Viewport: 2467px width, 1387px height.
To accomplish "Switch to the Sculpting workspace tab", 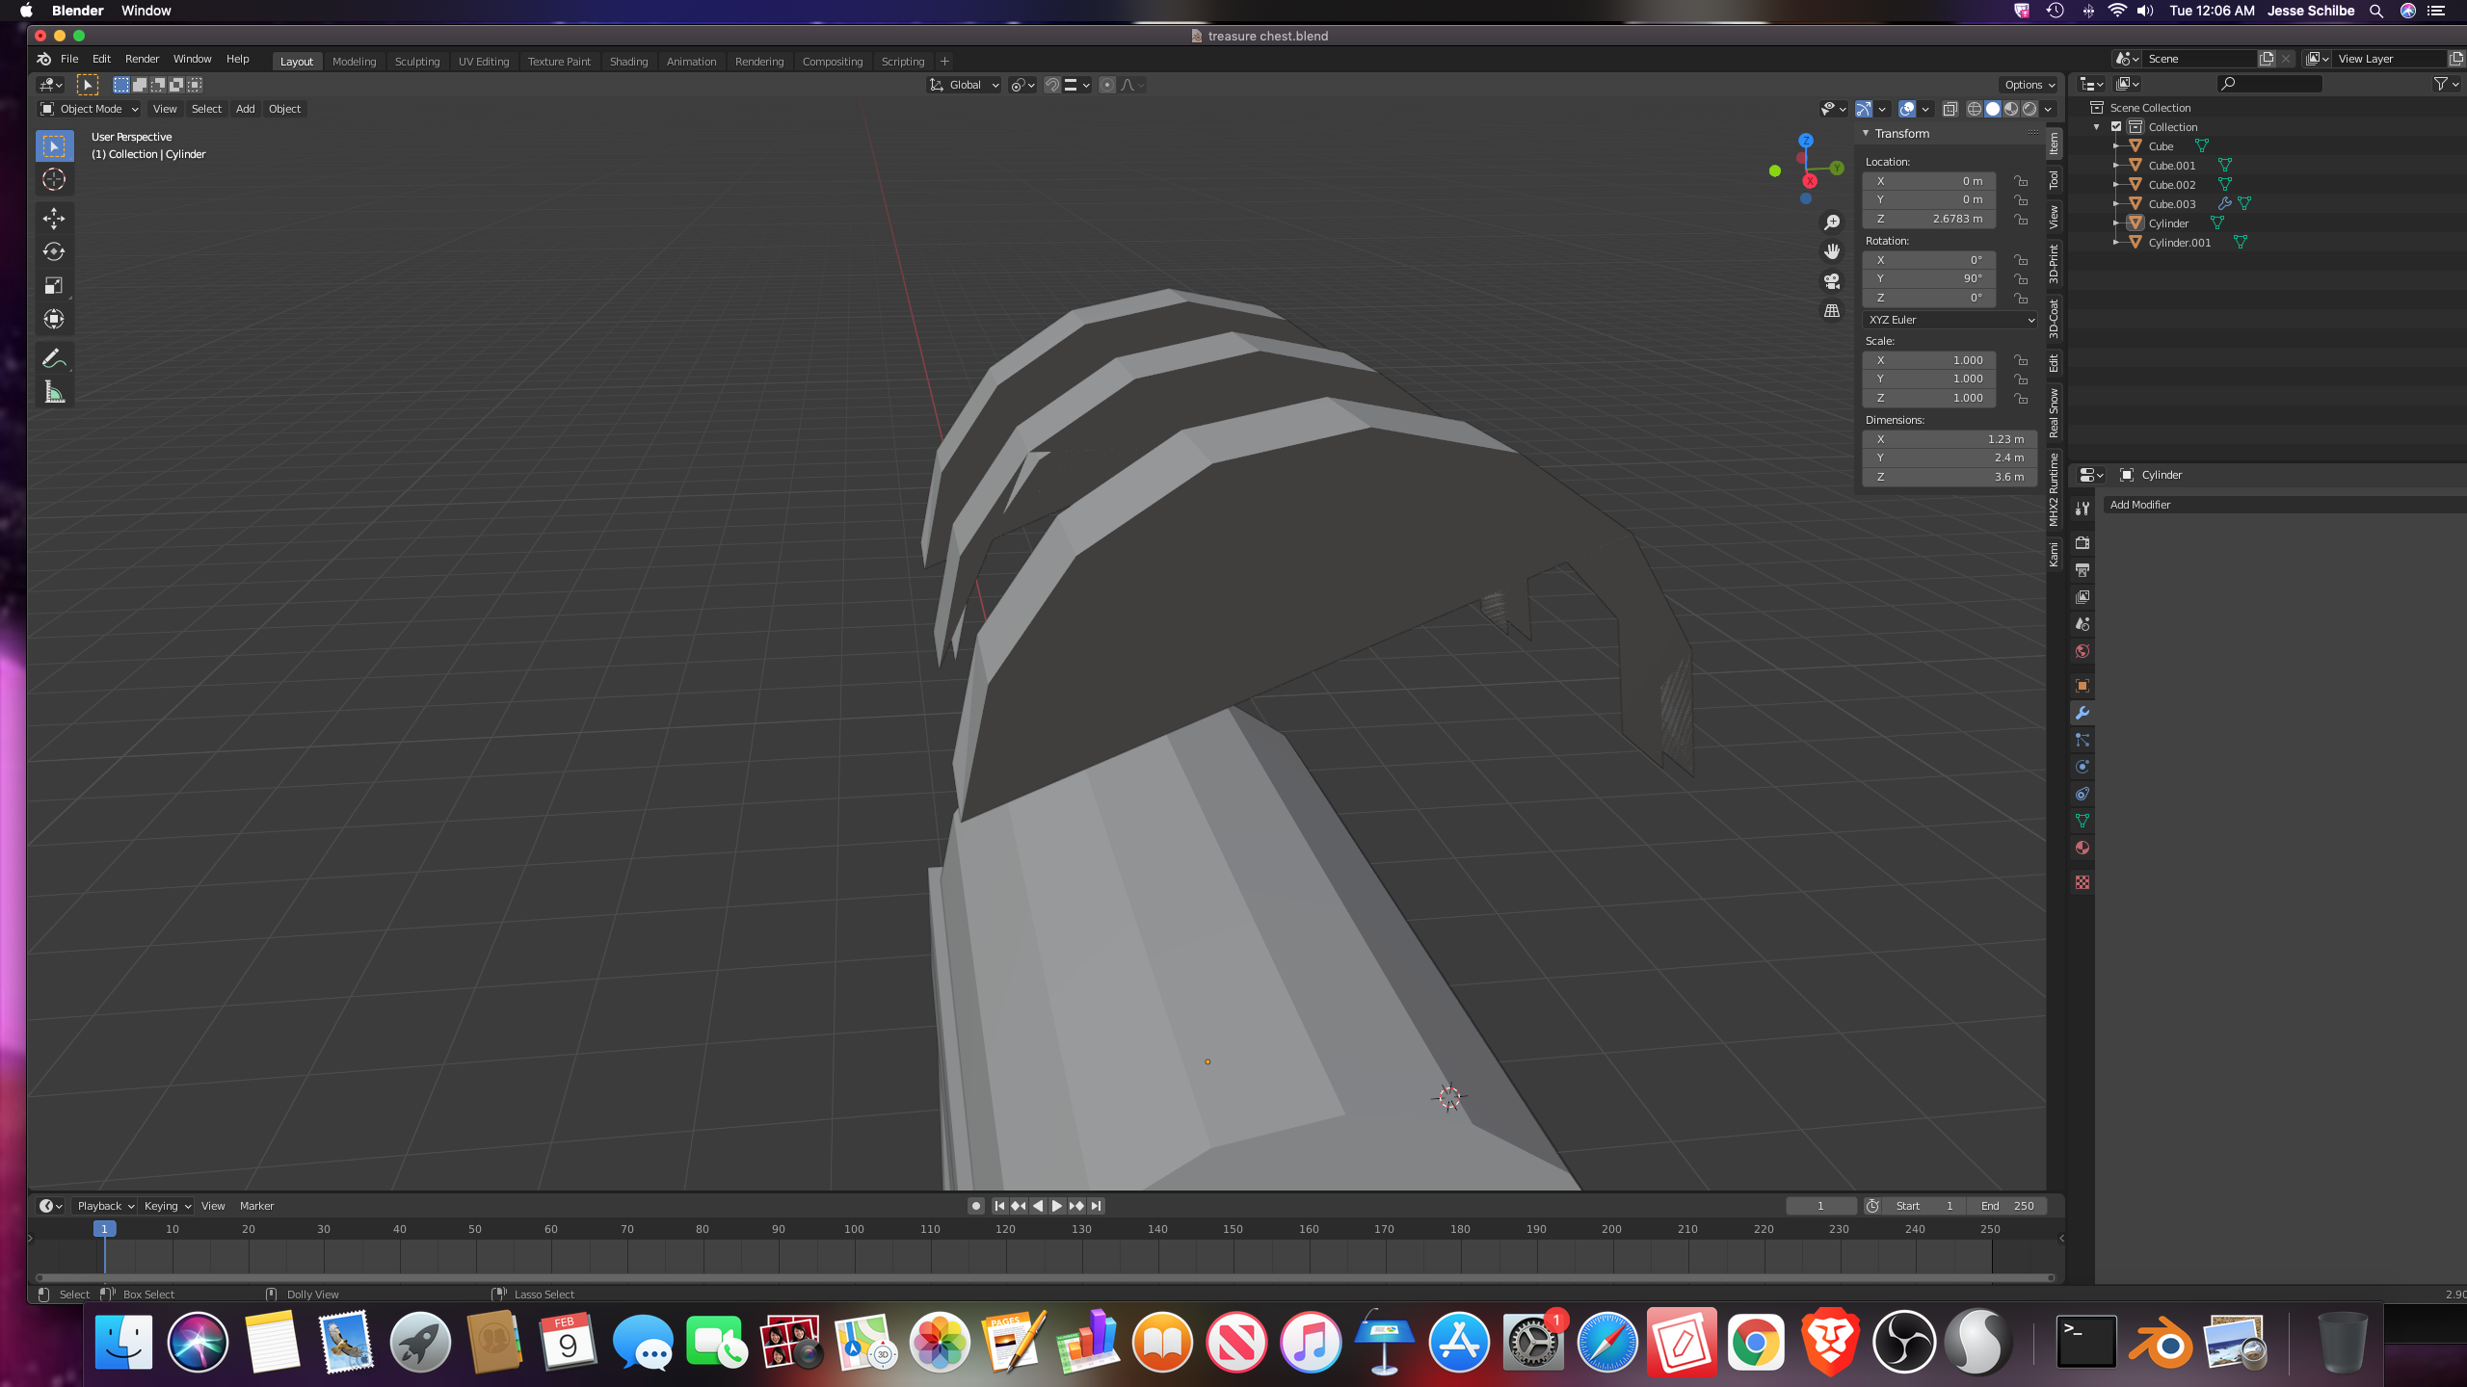I will 417,62.
